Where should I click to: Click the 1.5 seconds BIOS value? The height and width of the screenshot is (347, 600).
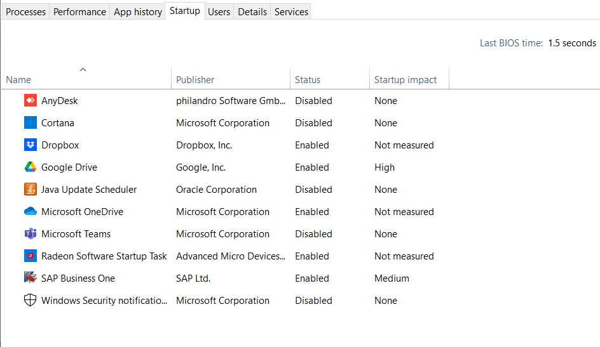click(572, 43)
